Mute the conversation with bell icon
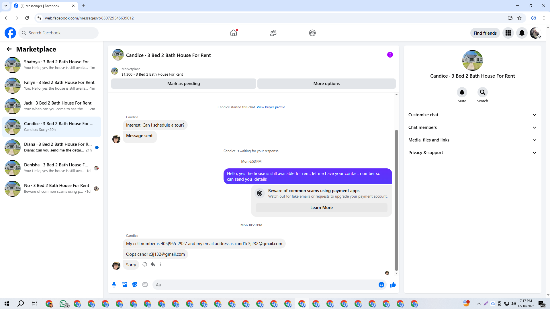Viewport: 550px width, 309px height. click(462, 92)
